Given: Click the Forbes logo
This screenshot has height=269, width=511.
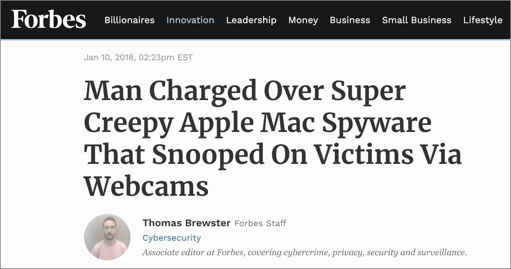Looking at the screenshot, I should tap(49, 20).
